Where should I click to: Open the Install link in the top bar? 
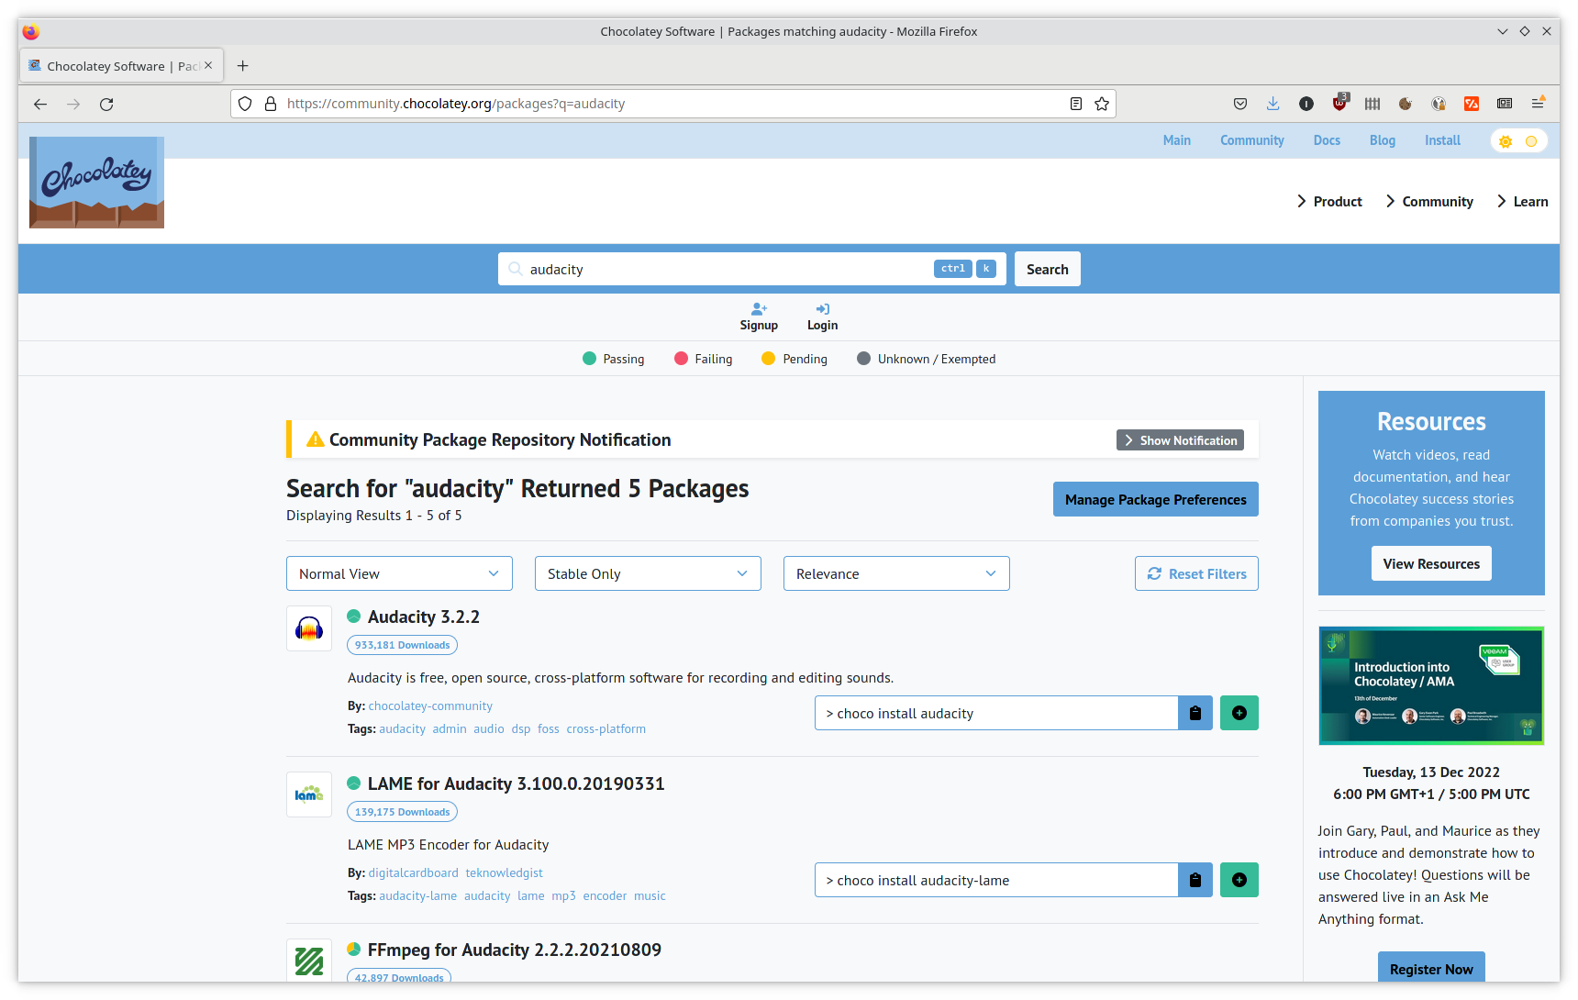1442,140
